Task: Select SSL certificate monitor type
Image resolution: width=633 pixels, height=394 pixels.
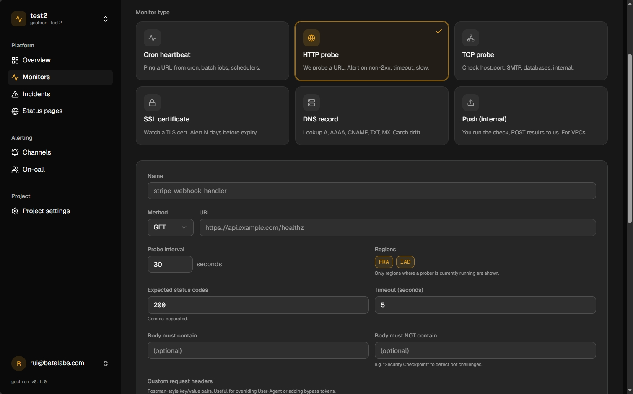Action: [213, 116]
